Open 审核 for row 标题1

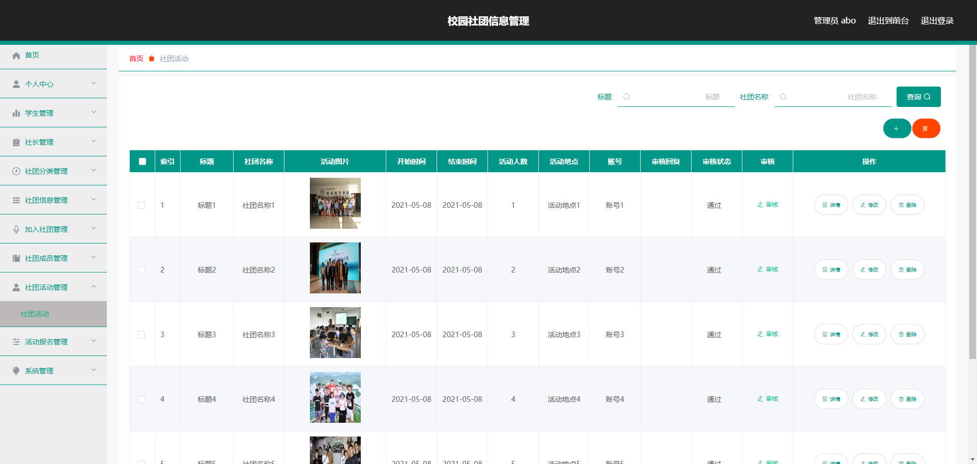point(767,205)
